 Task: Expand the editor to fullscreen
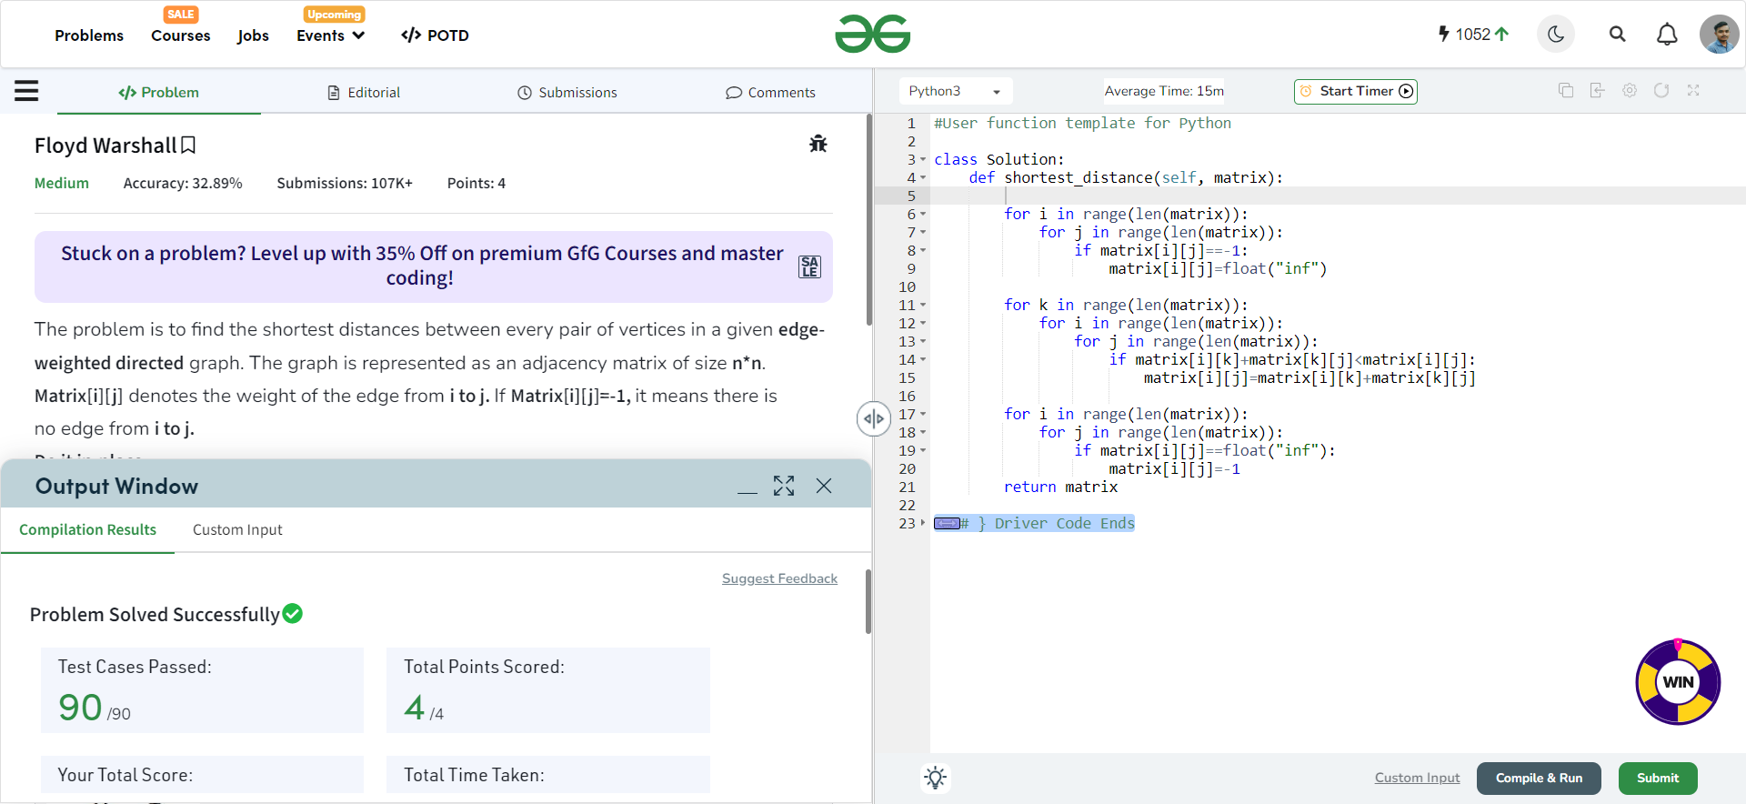[1693, 90]
